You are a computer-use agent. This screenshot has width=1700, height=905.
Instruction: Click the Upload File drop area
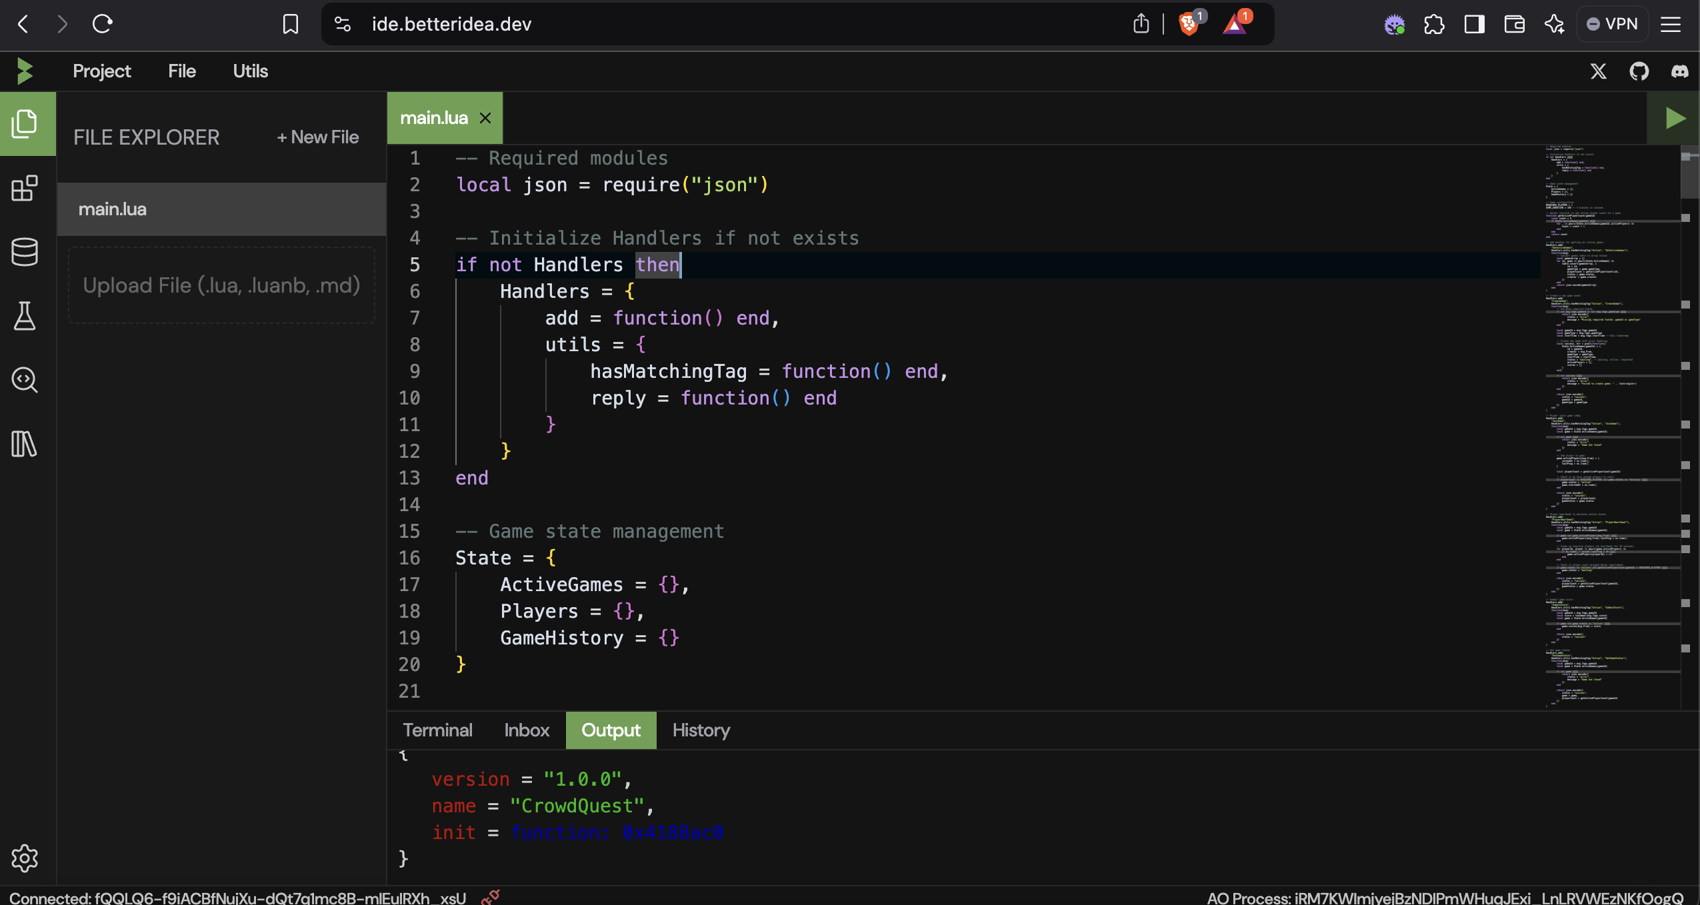221,285
